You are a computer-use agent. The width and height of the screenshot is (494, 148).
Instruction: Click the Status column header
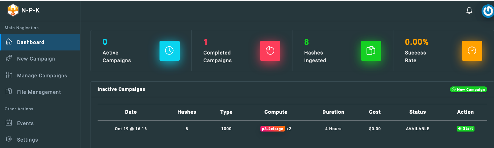[417, 112]
